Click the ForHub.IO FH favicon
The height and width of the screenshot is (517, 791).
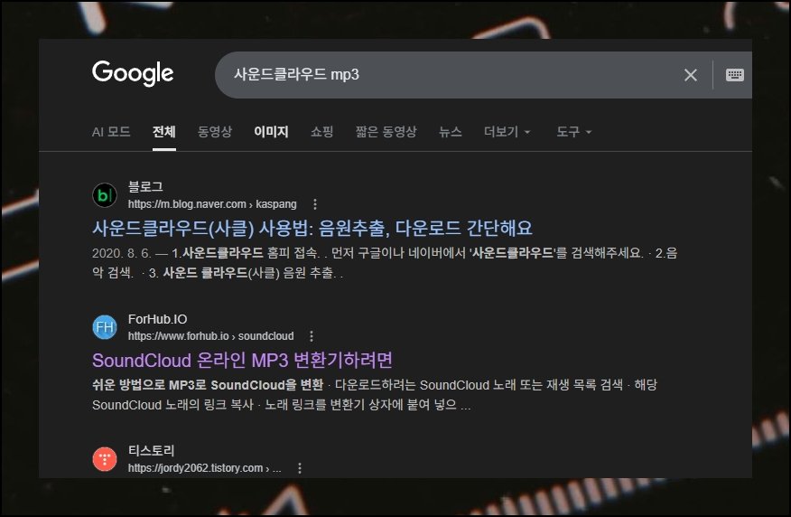point(105,326)
